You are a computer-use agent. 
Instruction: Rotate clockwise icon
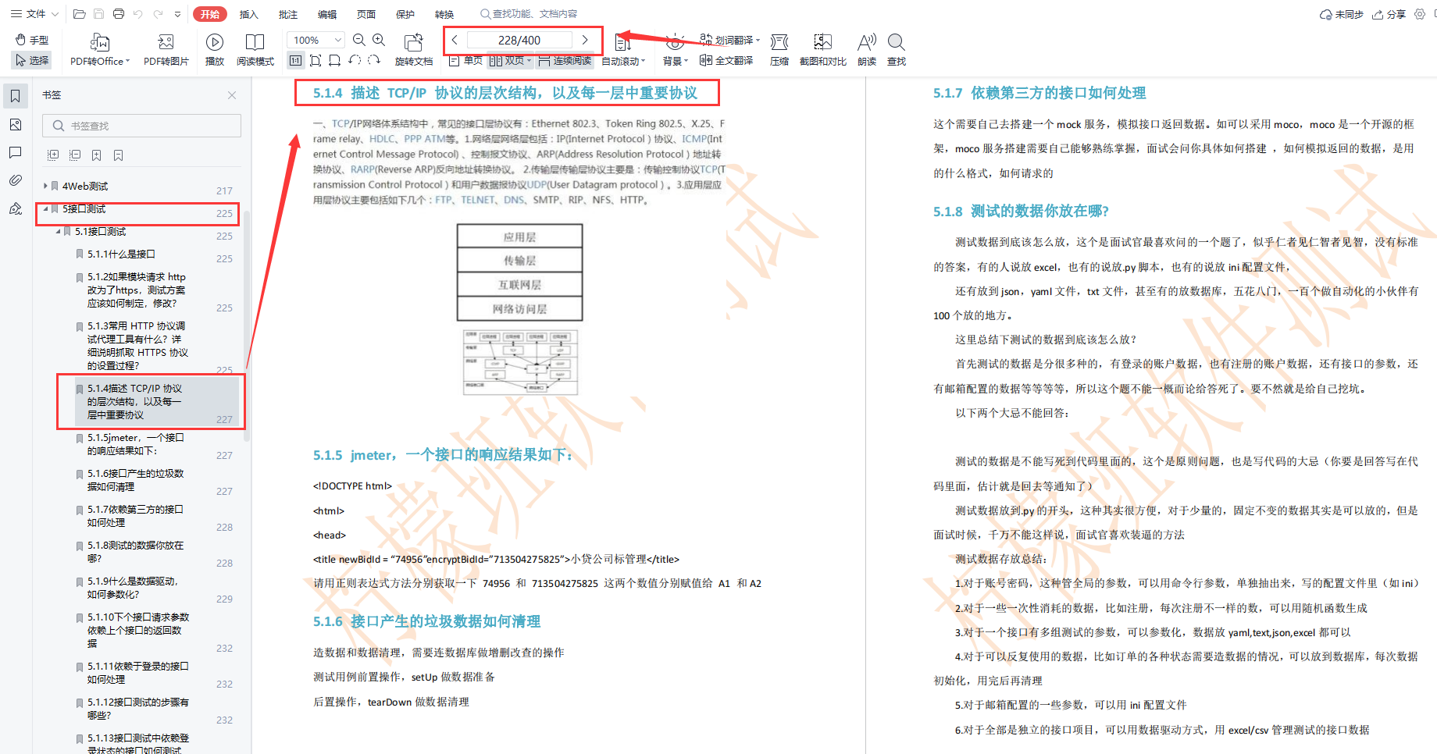(374, 60)
